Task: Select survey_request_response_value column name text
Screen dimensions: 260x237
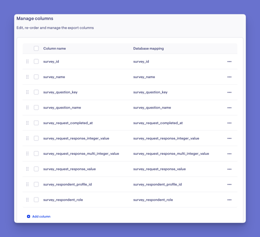Action: 70,169
